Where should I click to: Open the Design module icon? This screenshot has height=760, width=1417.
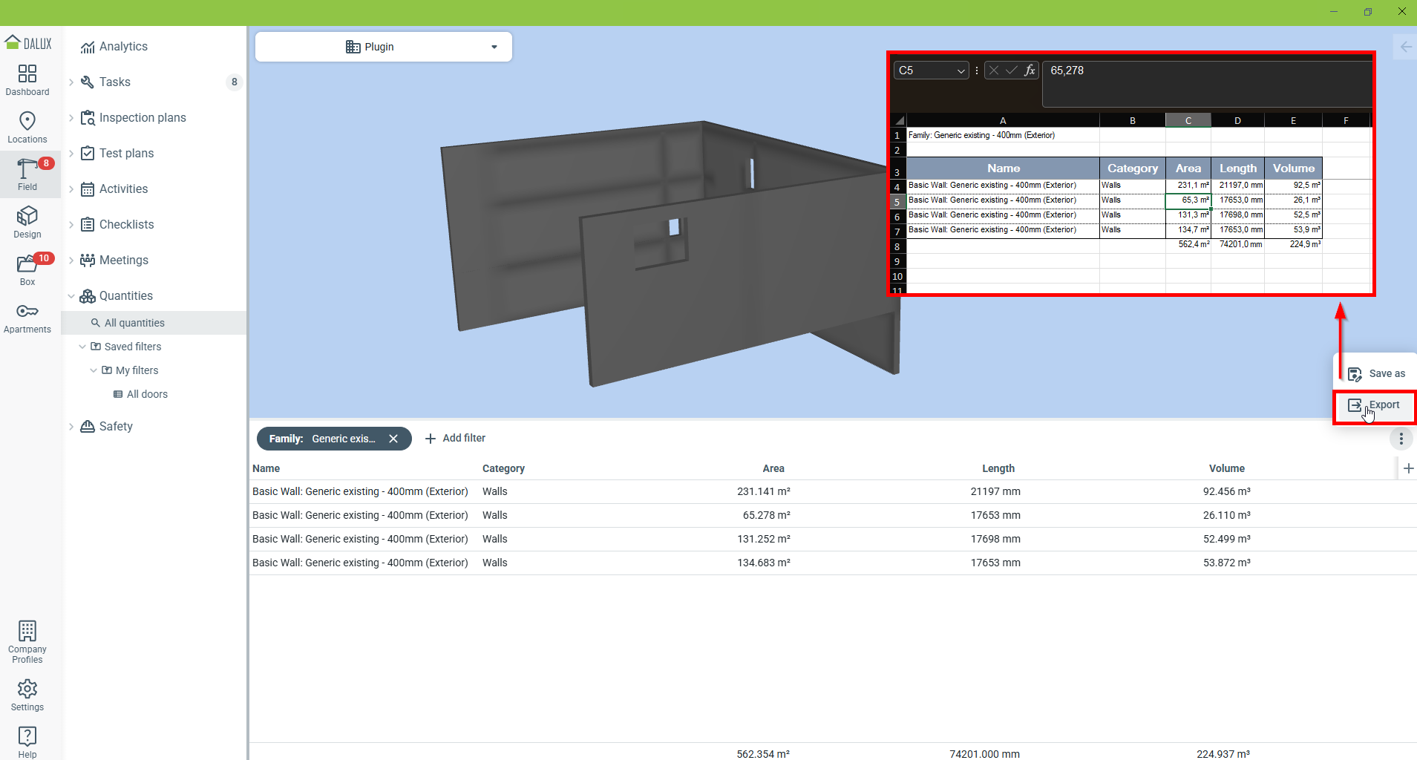[x=27, y=222]
